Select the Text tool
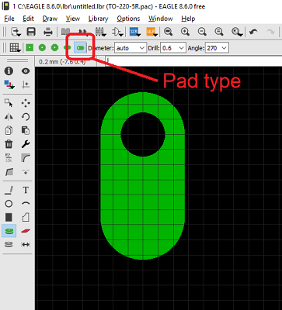 coord(26,190)
